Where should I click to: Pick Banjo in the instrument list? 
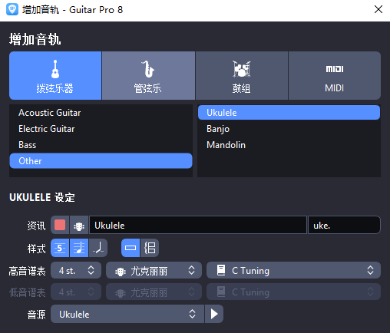coord(289,129)
